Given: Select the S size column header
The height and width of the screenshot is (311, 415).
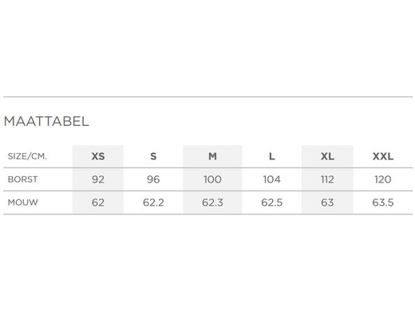Looking at the screenshot, I should (x=153, y=156).
